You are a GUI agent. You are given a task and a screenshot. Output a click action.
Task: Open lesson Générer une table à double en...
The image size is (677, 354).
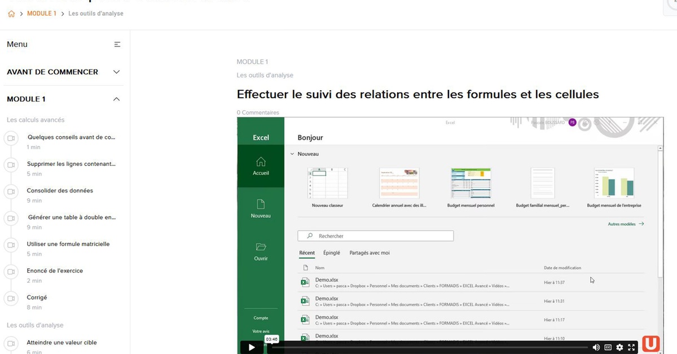(72, 217)
